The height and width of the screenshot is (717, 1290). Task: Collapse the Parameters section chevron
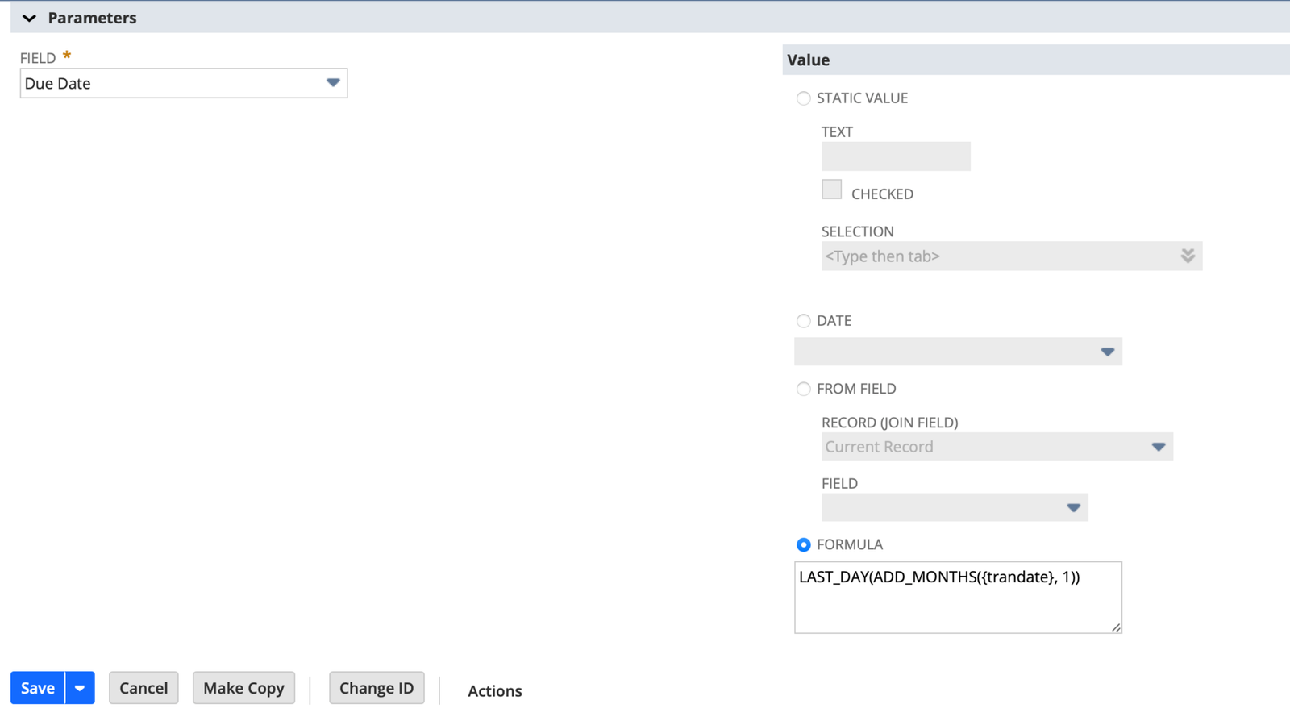pyautogui.click(x=29, y=18)
